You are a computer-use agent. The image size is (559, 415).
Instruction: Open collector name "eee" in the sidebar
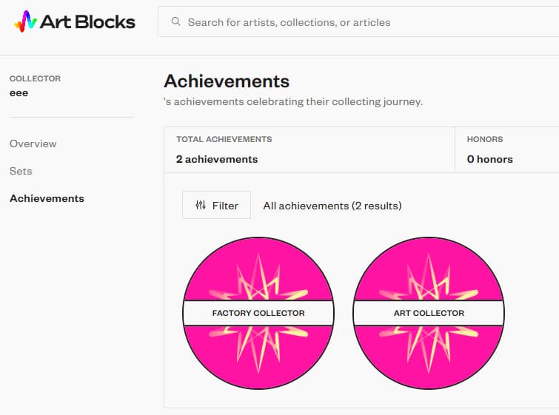point(19,93)
